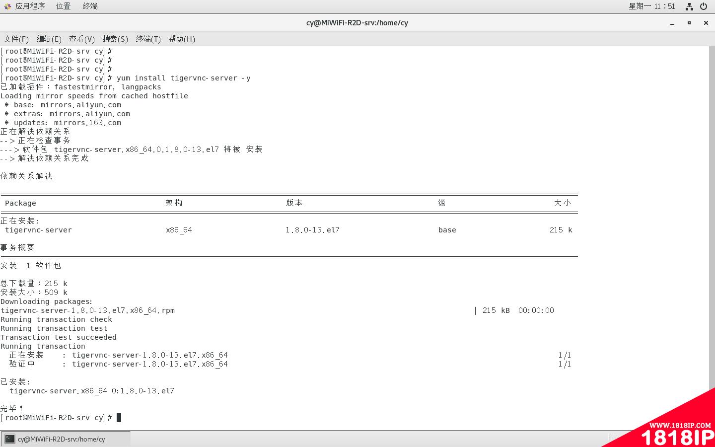Click the line '安装大小:509 k'
This screenshot has width=715, height=447.
coord(34,293)
